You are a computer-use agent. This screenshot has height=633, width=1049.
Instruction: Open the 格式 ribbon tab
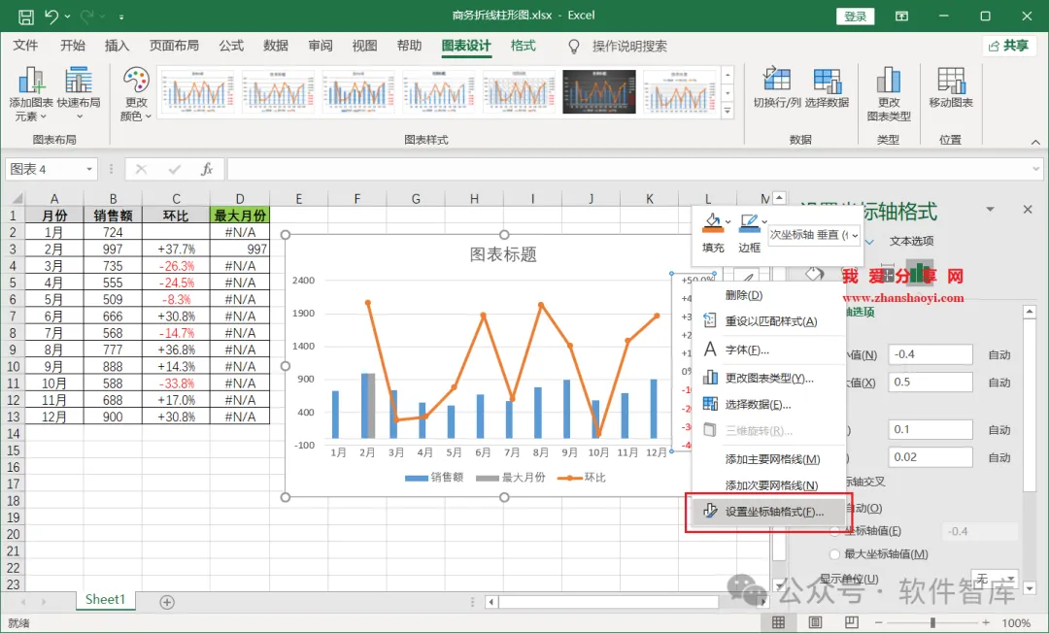(523, 46)
